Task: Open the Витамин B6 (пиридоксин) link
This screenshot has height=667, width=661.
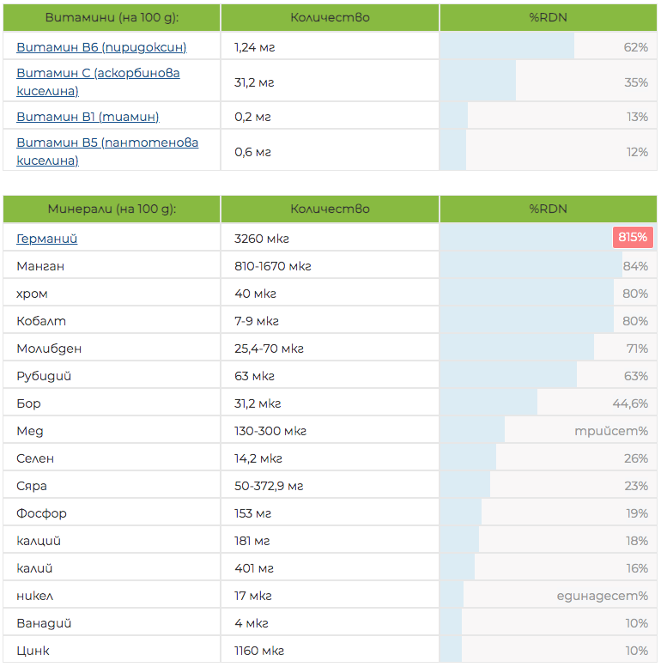Action: pos(101,46)
